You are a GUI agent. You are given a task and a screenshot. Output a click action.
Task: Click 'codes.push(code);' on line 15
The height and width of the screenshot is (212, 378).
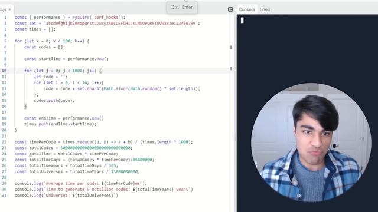point(54,100)
